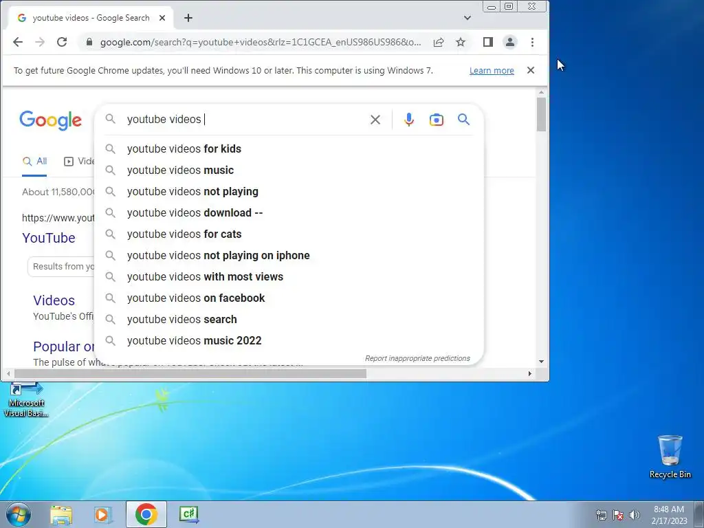704x528 pixels.
Task: Click the horizontal scrollbar thumb
Action: click(x=190, y=373)
